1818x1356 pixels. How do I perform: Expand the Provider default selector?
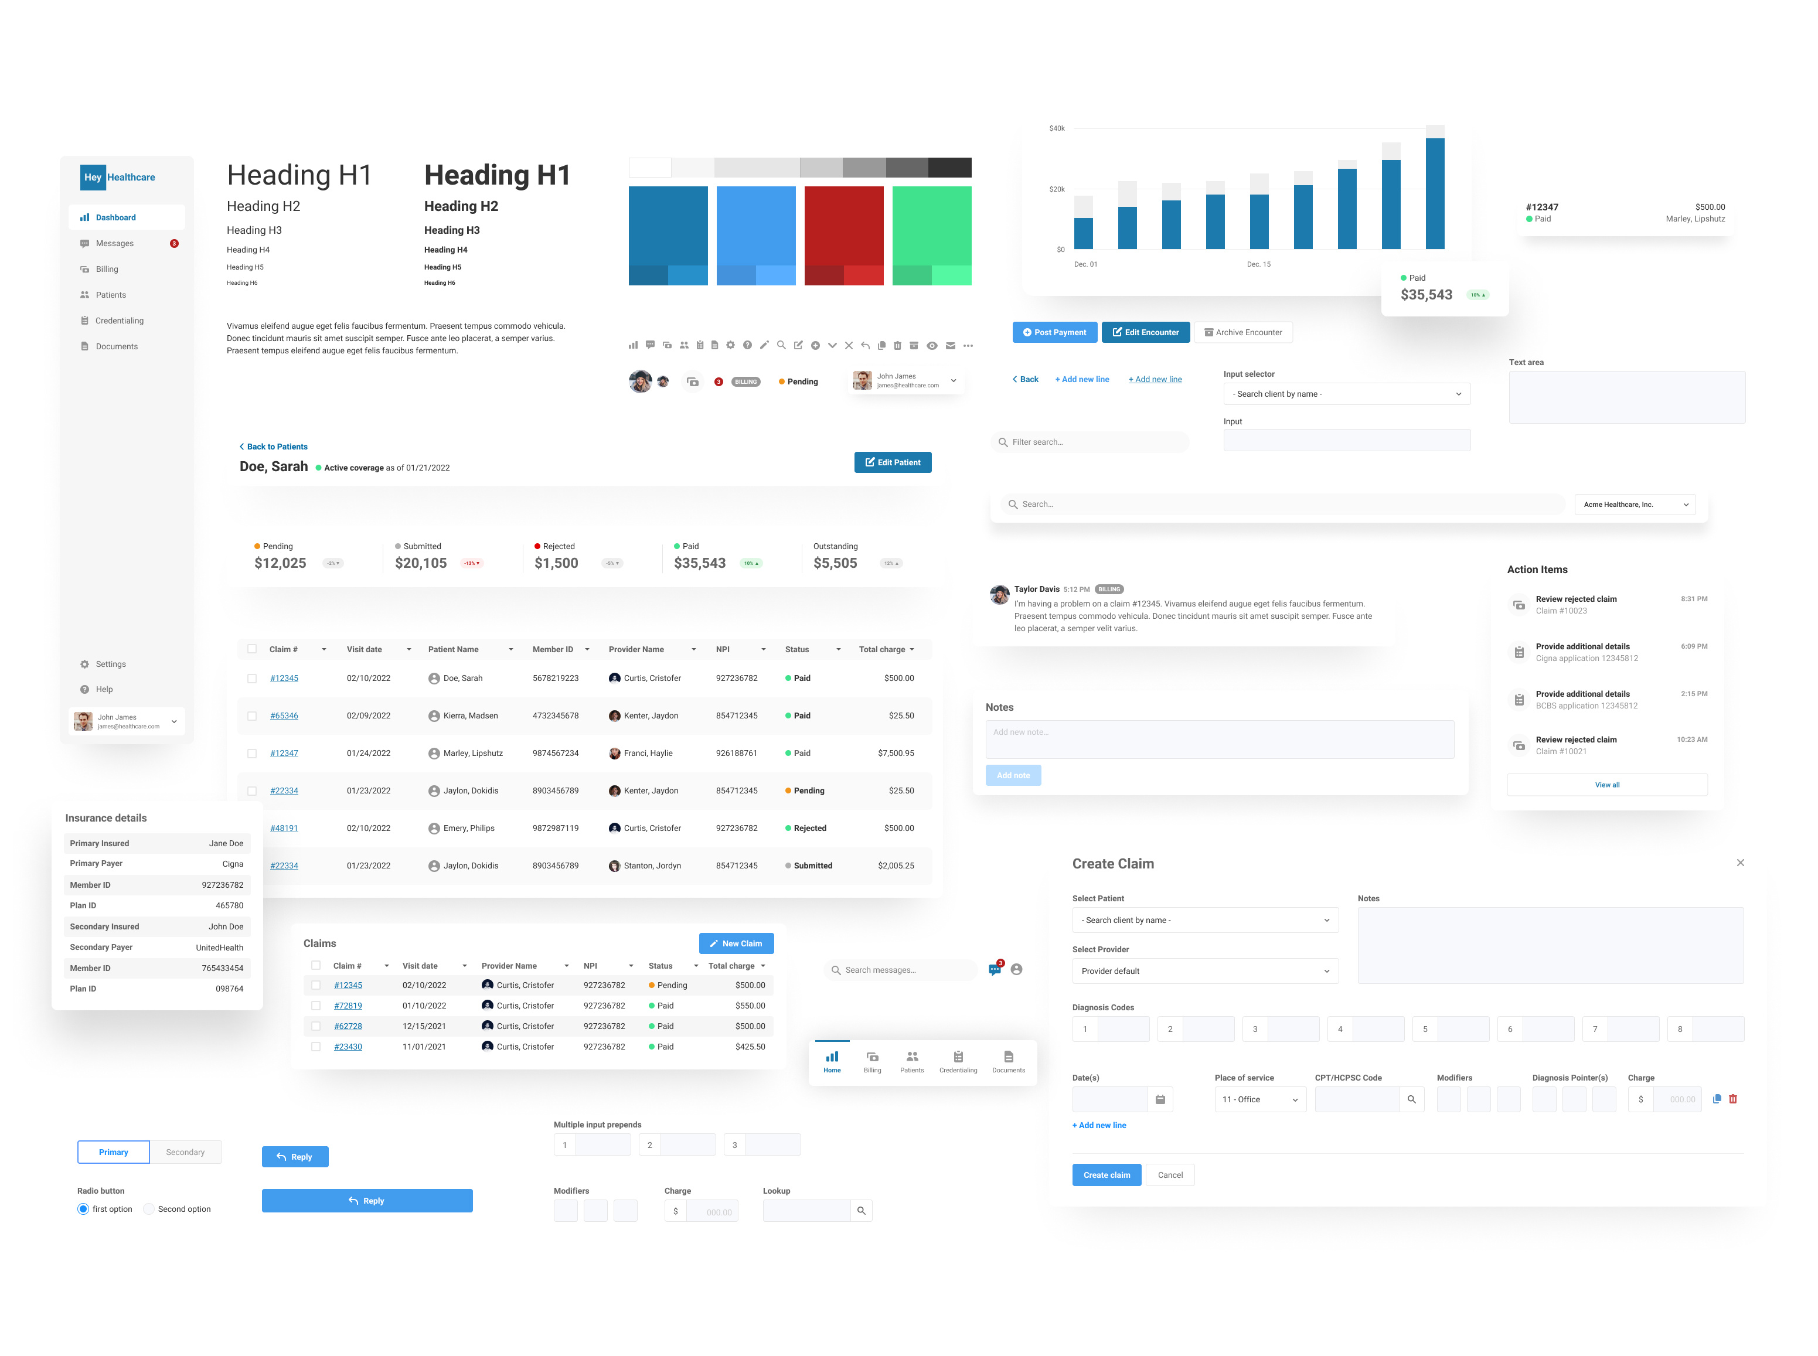(1205, 971)
